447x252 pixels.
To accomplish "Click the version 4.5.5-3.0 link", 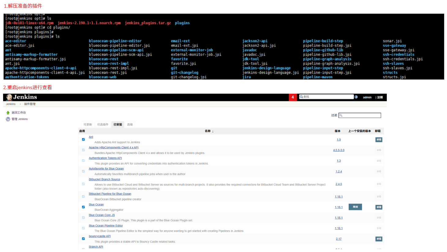I will click(x=339, y=150).
